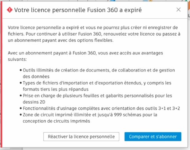This screenshot has height=150, width=190.
Task: Click the paragraph starting 'Votre licence personnelle a expiré et'
Action: (94, 34)
